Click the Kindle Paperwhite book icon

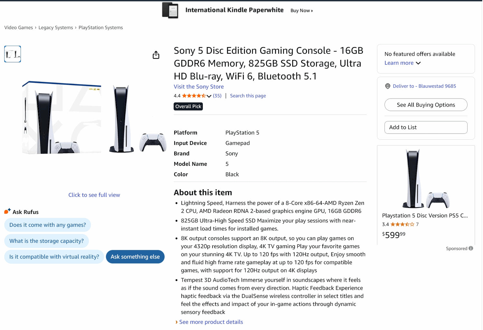(170, 10)
